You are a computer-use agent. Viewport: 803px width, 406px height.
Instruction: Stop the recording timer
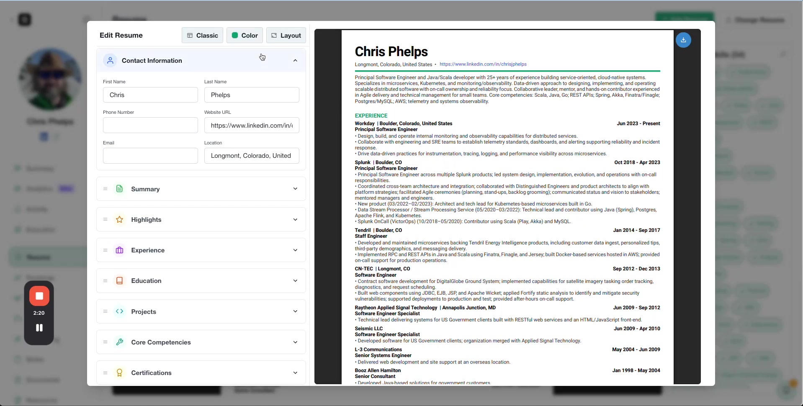39,296
